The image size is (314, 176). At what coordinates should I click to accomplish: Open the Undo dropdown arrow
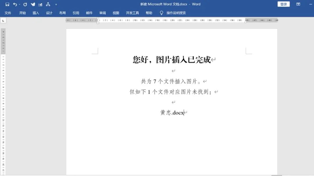[19, 4]
